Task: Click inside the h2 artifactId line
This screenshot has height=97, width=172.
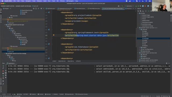Action: (x=78, y=50)
